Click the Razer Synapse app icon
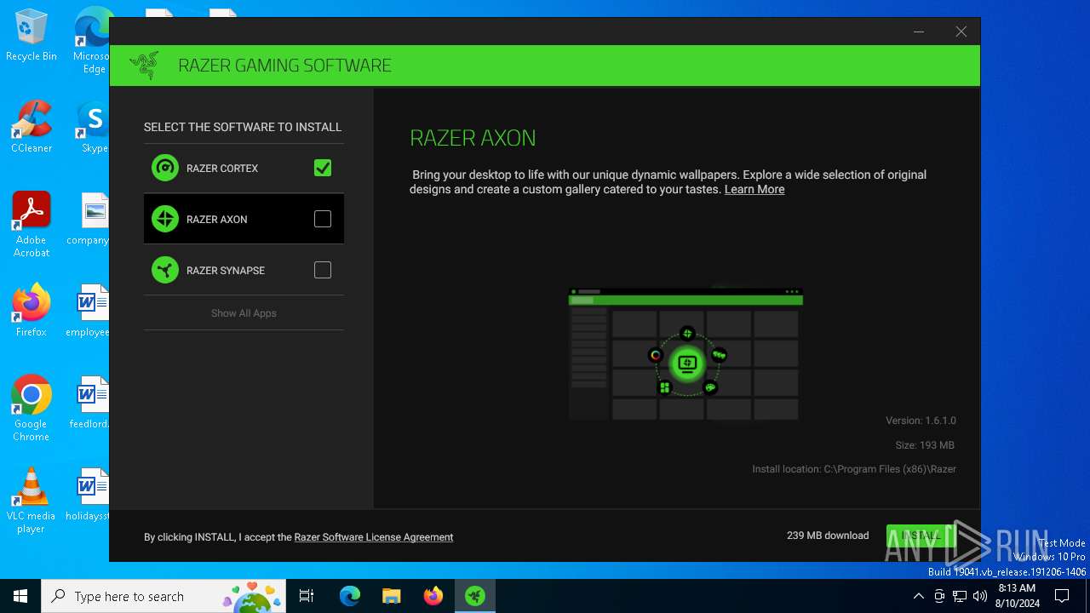Image resolution: width=1090 pixels, height=613 pixels. click(x=165, y=270)
